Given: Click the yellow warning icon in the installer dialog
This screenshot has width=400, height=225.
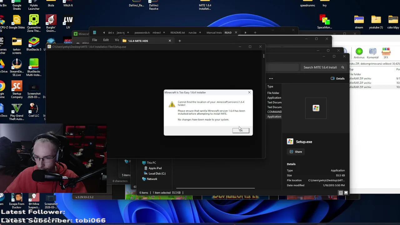Looking at the screenshot, I should coord(172,104).
